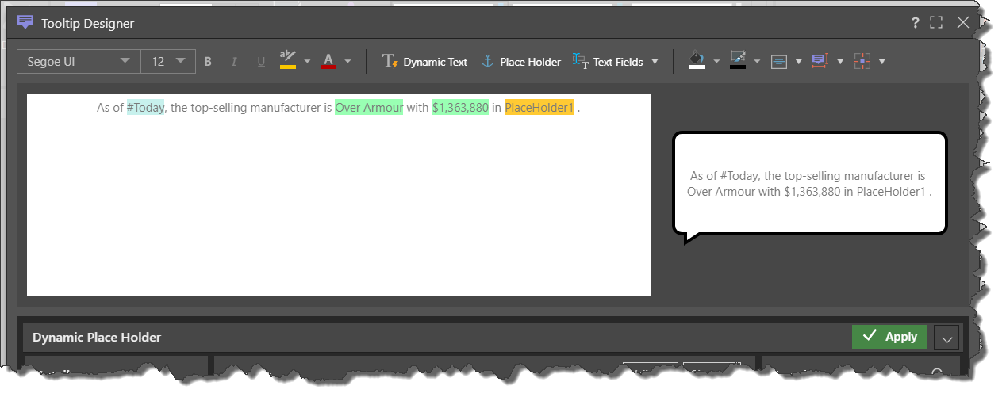Click the green Apply button
This screenshot has width=1006, height=397.
click(x=889, y=337)
